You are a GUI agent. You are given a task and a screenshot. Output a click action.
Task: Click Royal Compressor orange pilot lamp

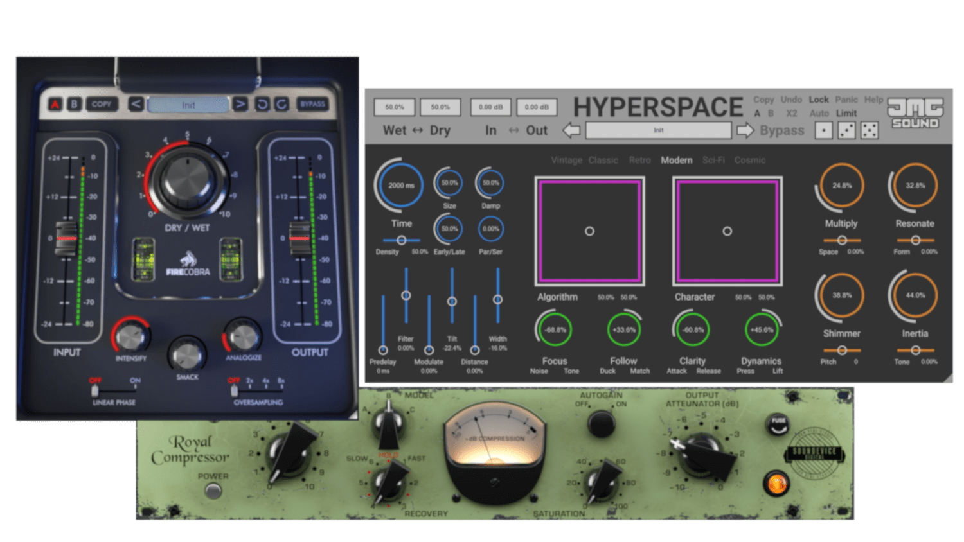(776, 483)
